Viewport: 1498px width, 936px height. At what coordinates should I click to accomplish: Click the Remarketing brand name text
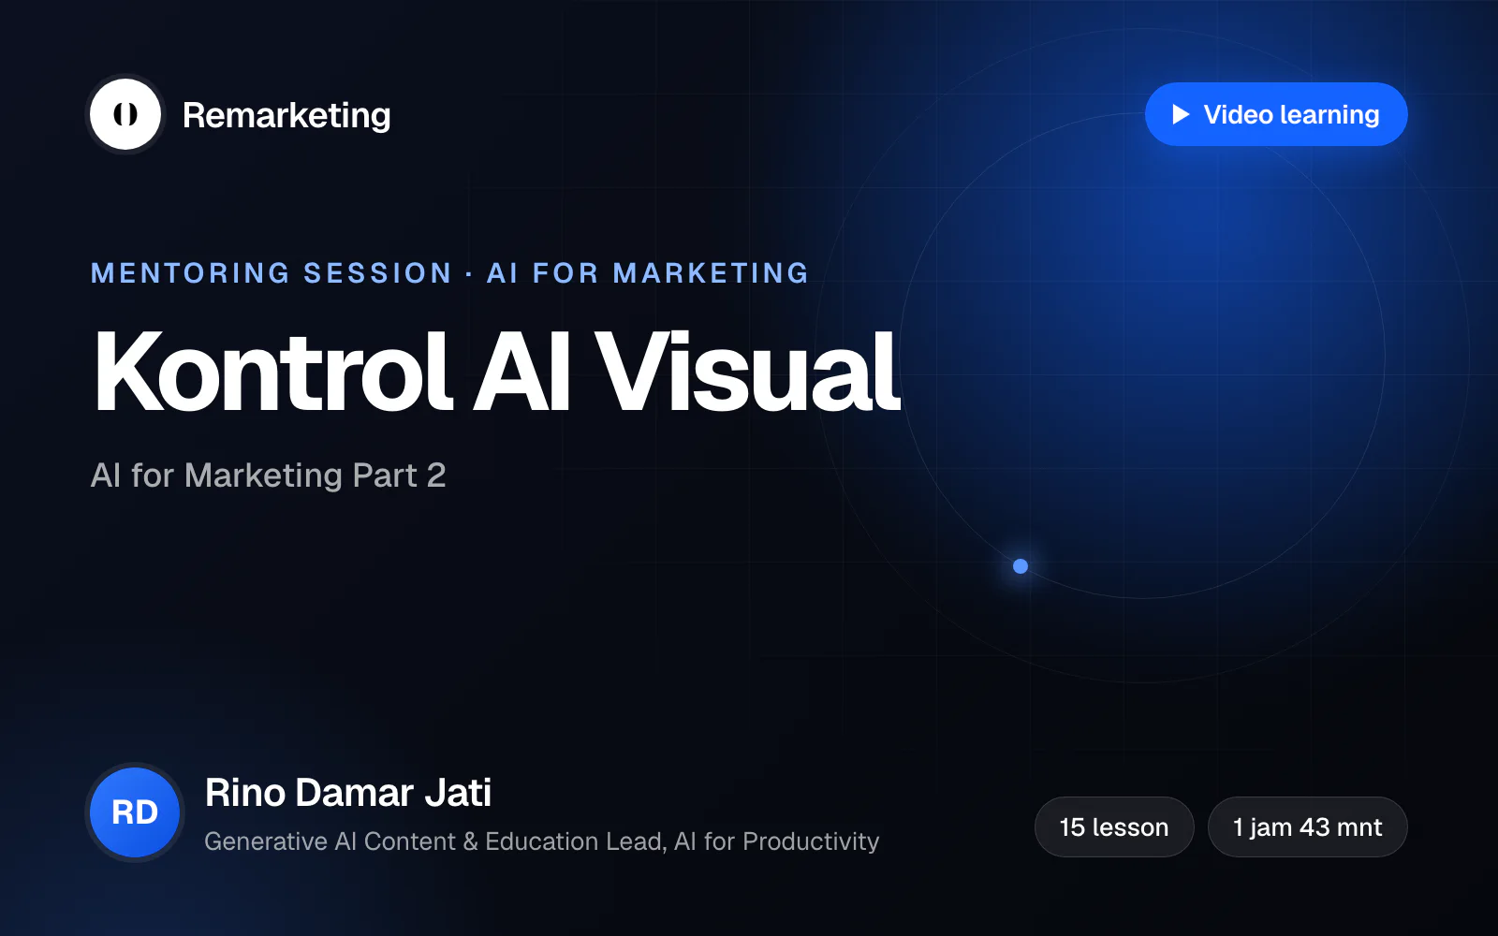tap(286, 115)
